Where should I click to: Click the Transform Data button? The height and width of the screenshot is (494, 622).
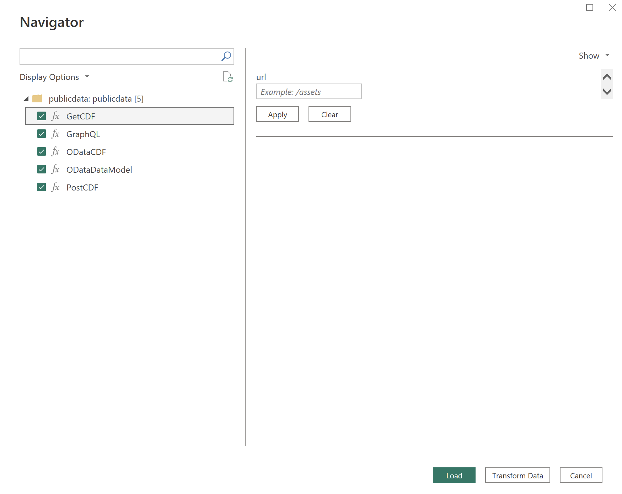tap(517, 475)
